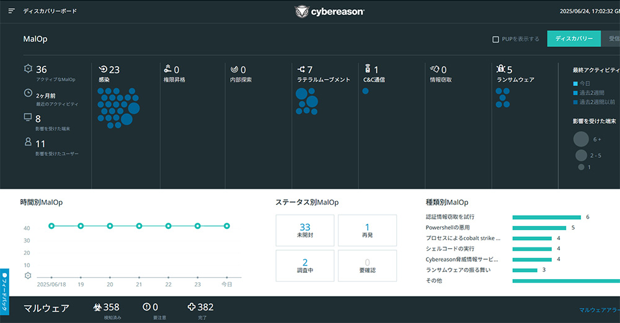Viewport: 620px width, 323px height.
Task: Click the ディスカバリーボード title text
Action: click(x=50, y=11)
